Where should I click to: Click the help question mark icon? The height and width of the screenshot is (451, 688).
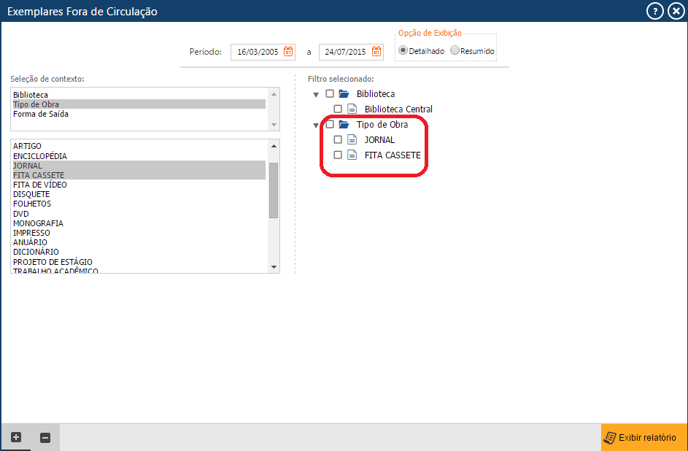coord(654,11)
